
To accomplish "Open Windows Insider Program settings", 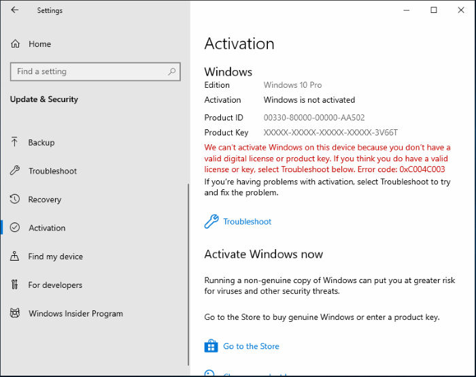I will [x=75, y=314].
